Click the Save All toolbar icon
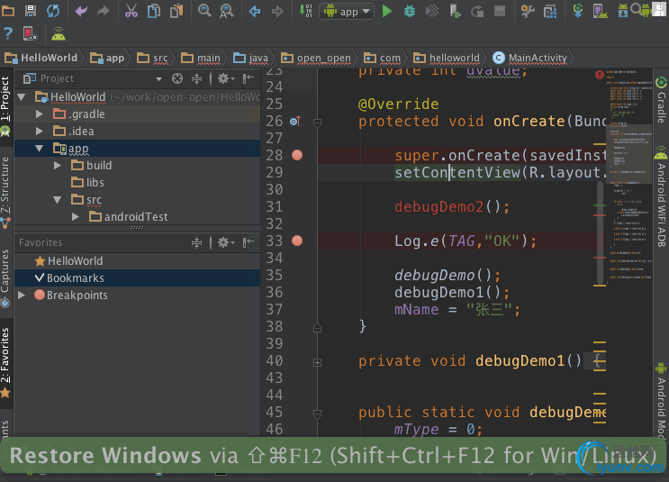Image resolution: width=669 pixels, height=482 pixels. coord(31,11)
